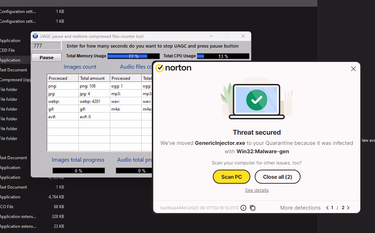Click the More detections label
The width and height of the screenshot is (375, 233).
[x=300, y=208]
